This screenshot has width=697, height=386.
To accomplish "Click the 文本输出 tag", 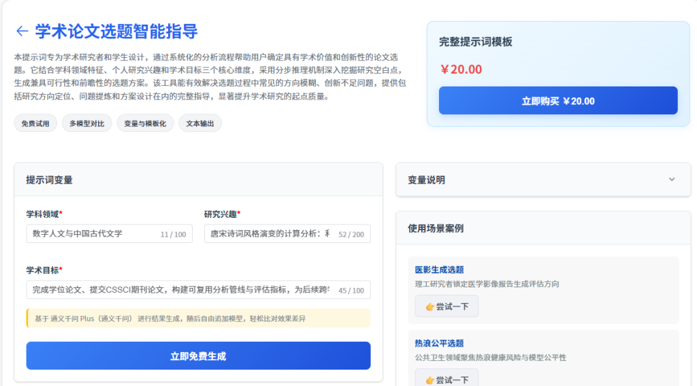I will pos(200,123).
